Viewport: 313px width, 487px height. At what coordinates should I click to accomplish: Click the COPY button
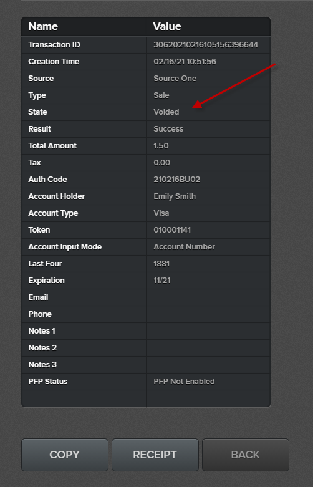pyautogui.click(x=65, y=455)
